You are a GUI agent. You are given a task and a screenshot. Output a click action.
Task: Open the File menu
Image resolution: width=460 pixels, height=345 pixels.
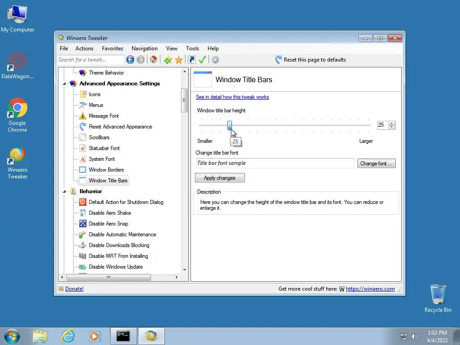point(64,49)
